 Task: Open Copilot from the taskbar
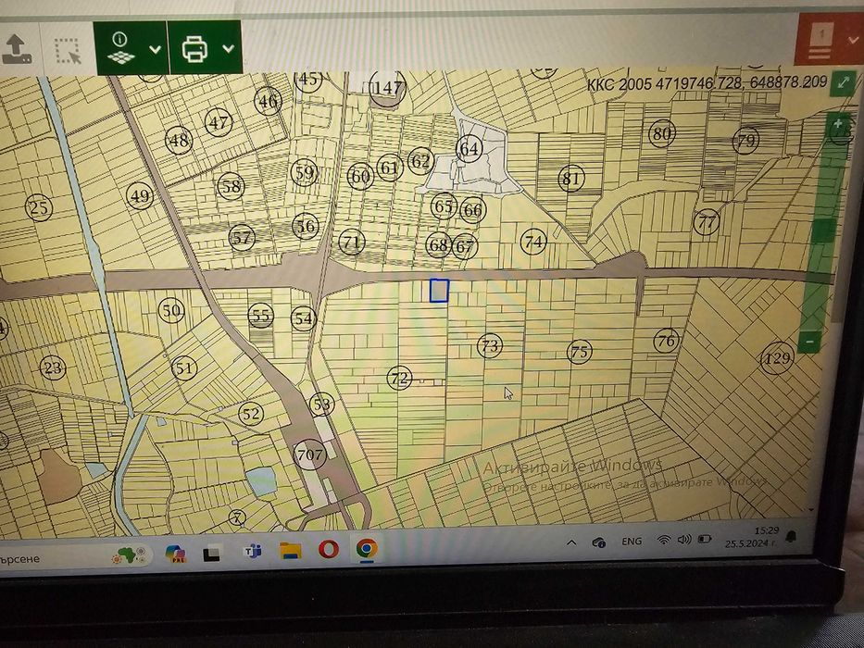pyautogui.click(x=176, y=553)
